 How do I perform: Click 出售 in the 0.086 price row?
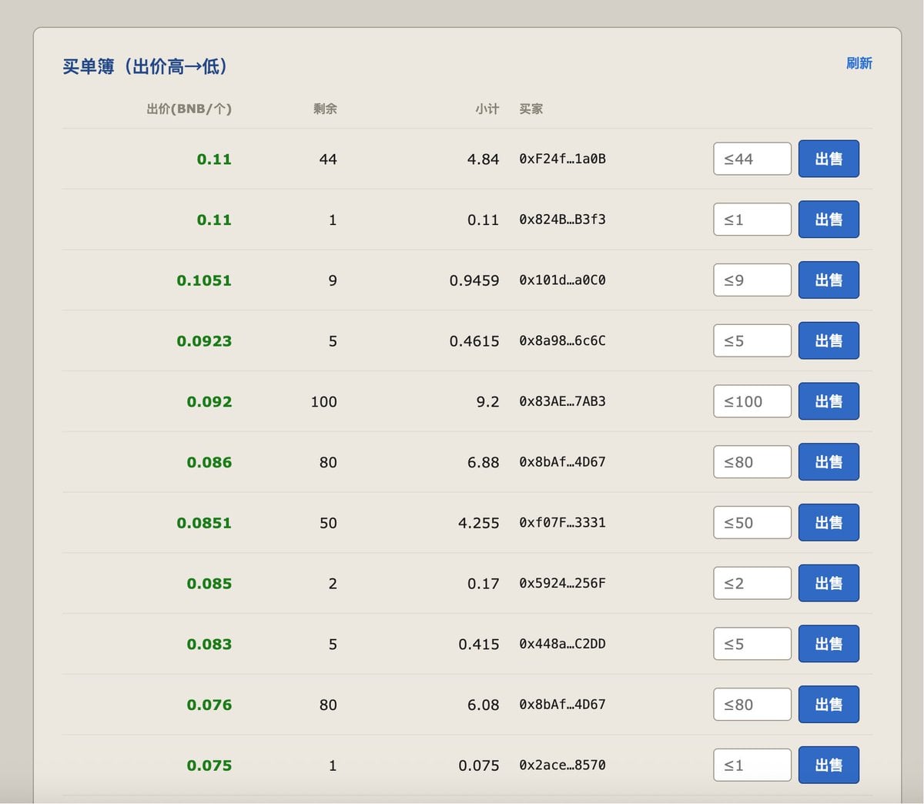click(829, 462)
